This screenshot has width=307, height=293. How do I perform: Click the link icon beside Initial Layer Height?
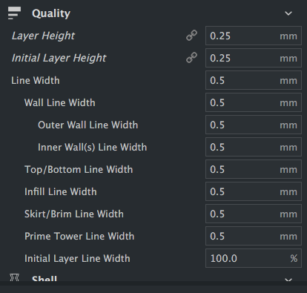click(x=191, y=58)
